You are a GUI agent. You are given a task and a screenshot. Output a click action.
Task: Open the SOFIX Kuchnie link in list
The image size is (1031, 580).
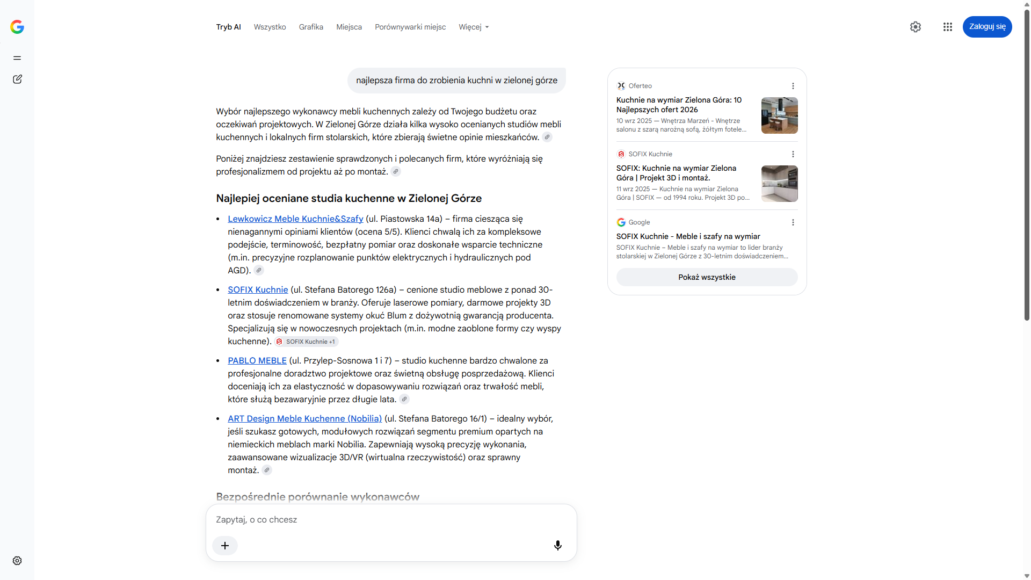coord(258,290)
